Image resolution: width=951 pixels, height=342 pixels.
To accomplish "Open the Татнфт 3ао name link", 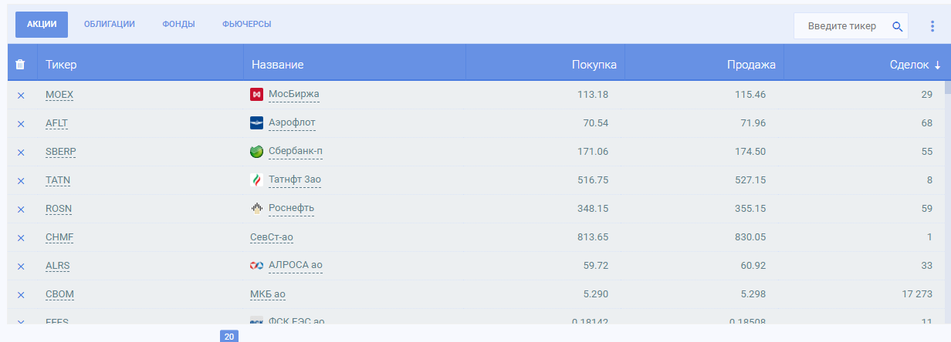I will (295, 179).
